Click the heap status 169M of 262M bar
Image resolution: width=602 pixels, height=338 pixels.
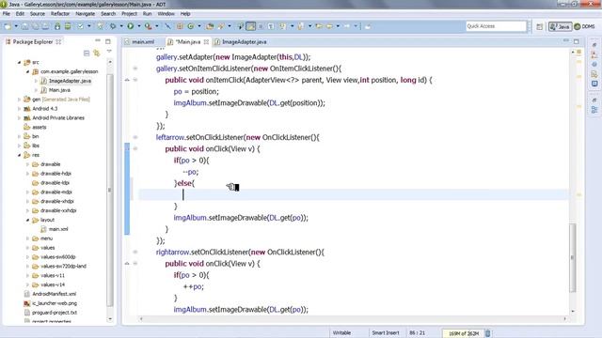coord(463,333)
